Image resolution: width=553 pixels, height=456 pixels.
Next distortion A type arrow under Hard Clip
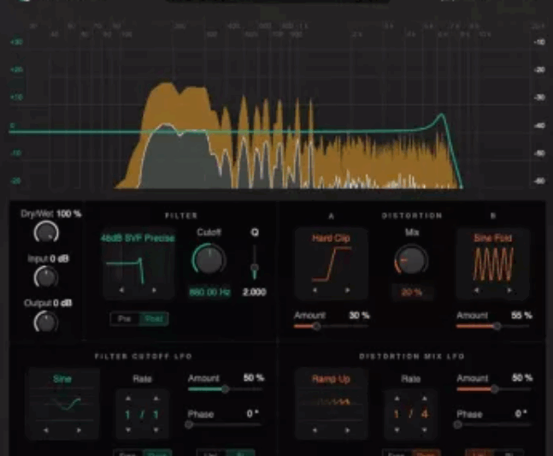(347, 290)
